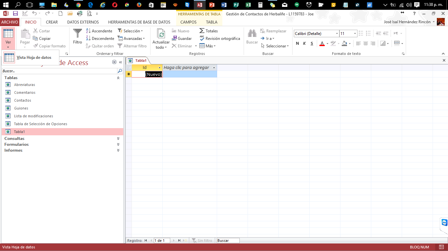Open the font name Calibri dropdown
Image resolution: width=448 pixels, height=251 pixels.
337,34
